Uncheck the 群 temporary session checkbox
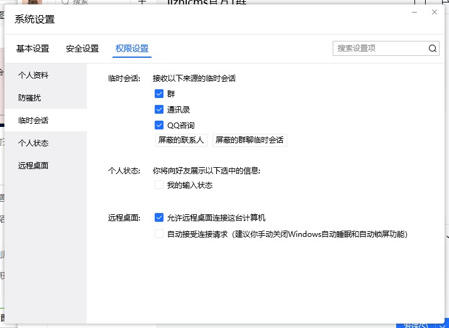The height and width of the screenshot is (328, 449). coord(159,94)
